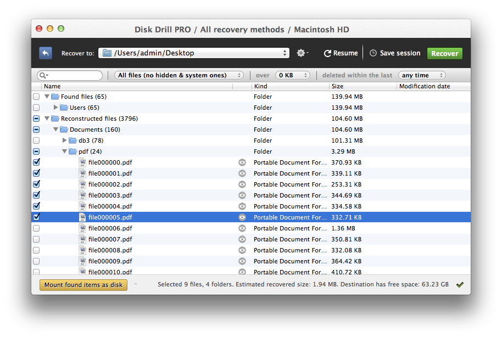Collapse the Documents (160) folder

pyautogui.click(x=55, y=129)
